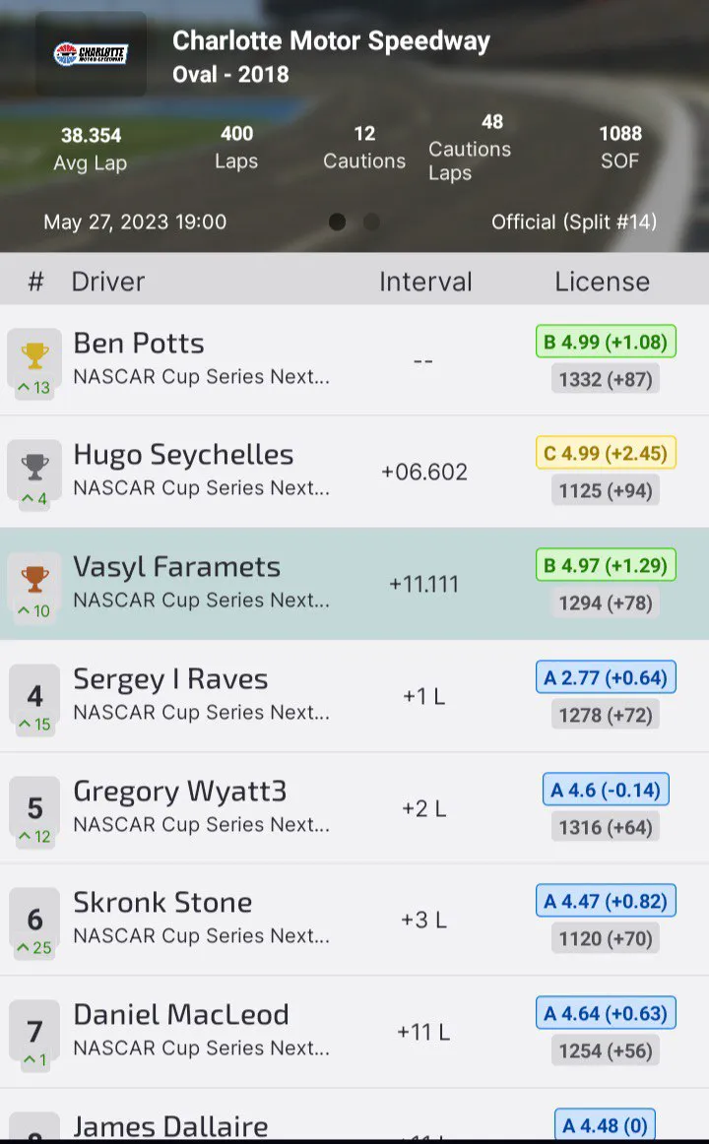Tap position 4 badge for Sergey I Raves
The height and width of the screenshot is (1144, 709).
[34, 697]
